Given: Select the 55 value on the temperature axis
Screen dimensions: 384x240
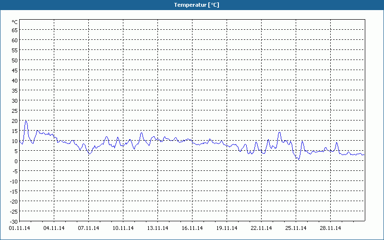Looking at the screenshot, I should point(15,50).
